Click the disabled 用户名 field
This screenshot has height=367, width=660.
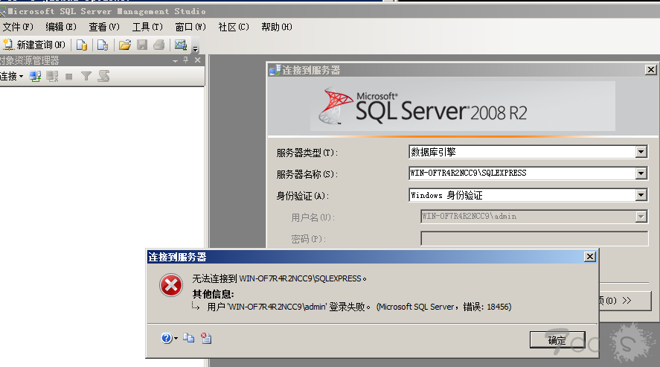tap(534, 217)
